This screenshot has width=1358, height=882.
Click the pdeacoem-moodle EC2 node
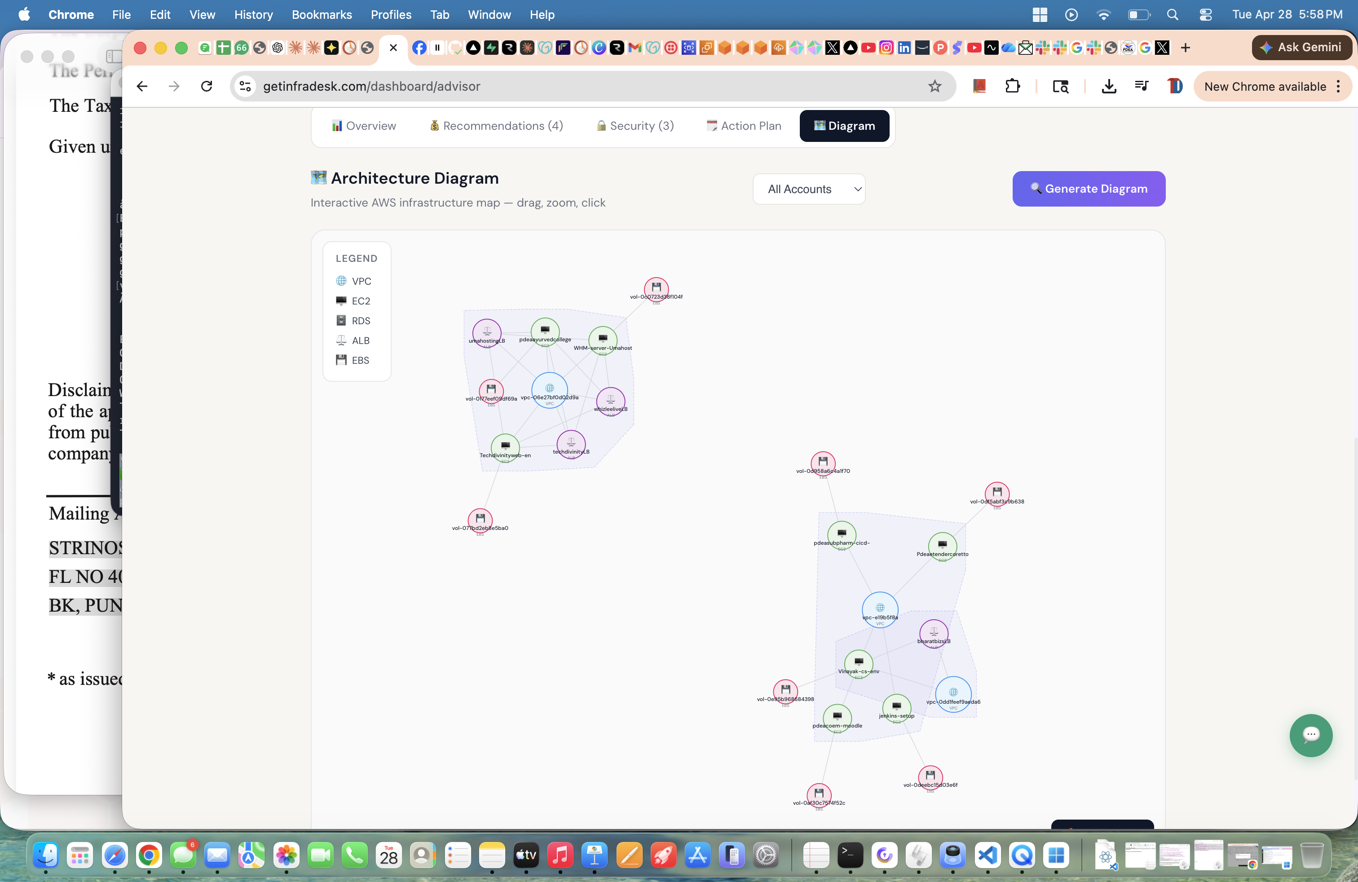(x=837, y=719)
